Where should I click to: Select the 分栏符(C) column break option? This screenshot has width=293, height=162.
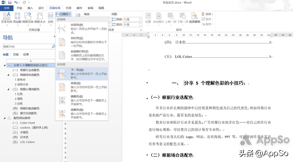coord(82,42)
